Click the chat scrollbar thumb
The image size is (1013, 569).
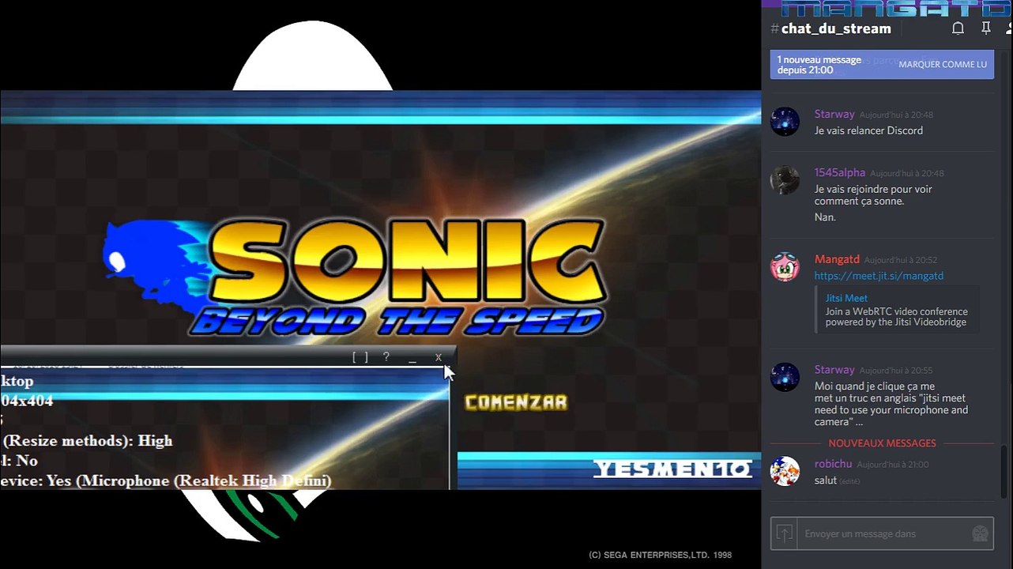click(x=1004, y=473)
